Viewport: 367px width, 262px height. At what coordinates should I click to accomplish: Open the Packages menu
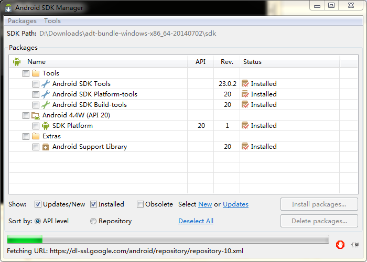[x=22, y=21]
